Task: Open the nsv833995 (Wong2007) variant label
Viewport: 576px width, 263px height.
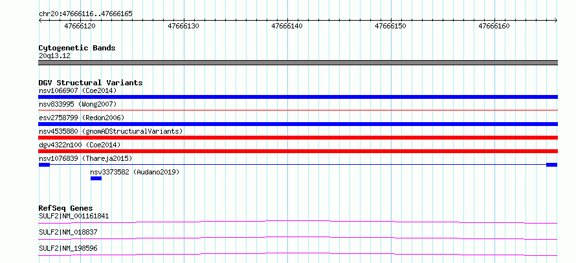Action: (x=78, y=104)
